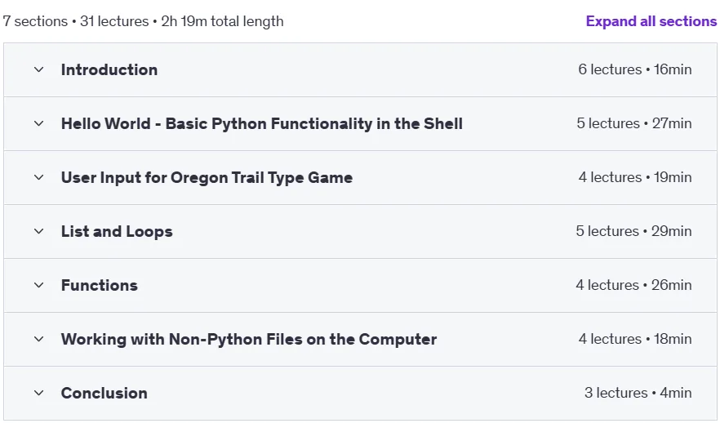Expand the Conclusion section chevron
This screenshot has width=720, height=423.
39,393
